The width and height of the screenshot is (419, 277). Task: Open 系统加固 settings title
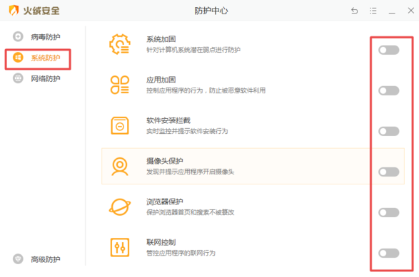(161, 39)
